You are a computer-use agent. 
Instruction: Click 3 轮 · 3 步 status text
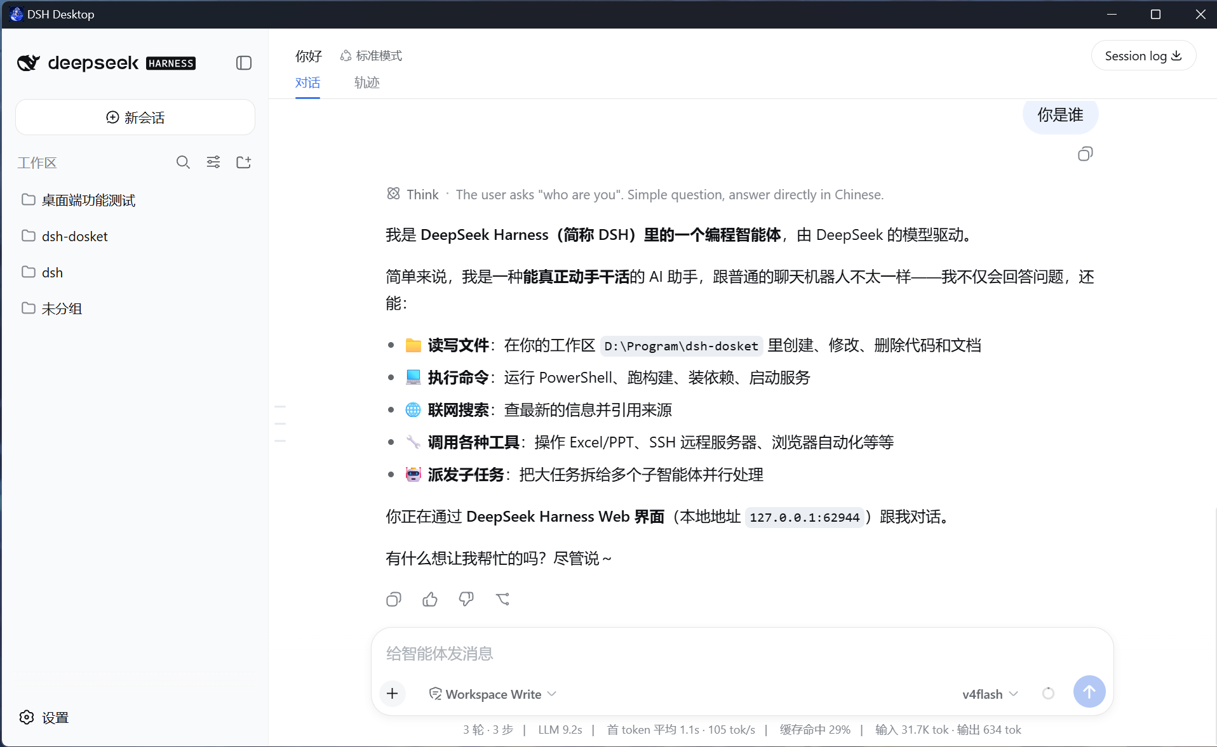488,730
